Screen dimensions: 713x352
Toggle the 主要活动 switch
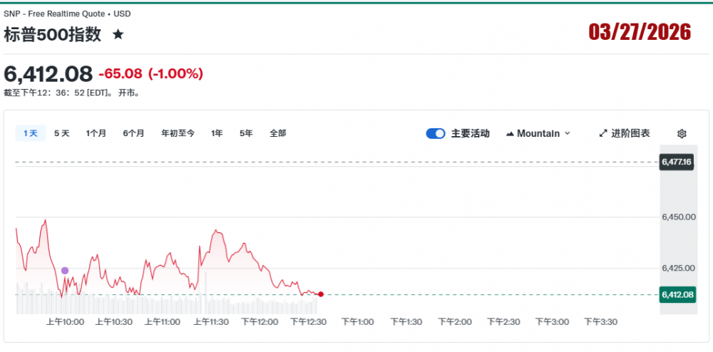pos(436,133)
